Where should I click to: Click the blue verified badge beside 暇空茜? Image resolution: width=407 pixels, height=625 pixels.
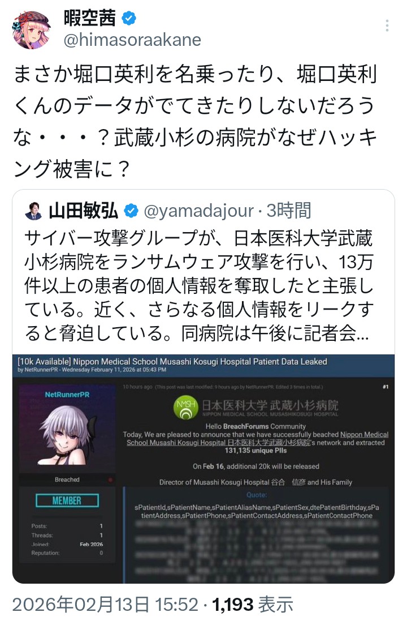click(129, 18)
